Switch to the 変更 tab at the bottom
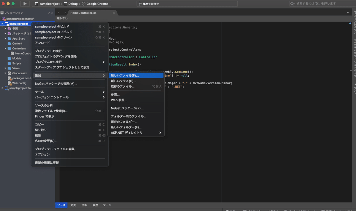Screen dimensions: 356x211 pyautogui.click(x=73, y=205)
